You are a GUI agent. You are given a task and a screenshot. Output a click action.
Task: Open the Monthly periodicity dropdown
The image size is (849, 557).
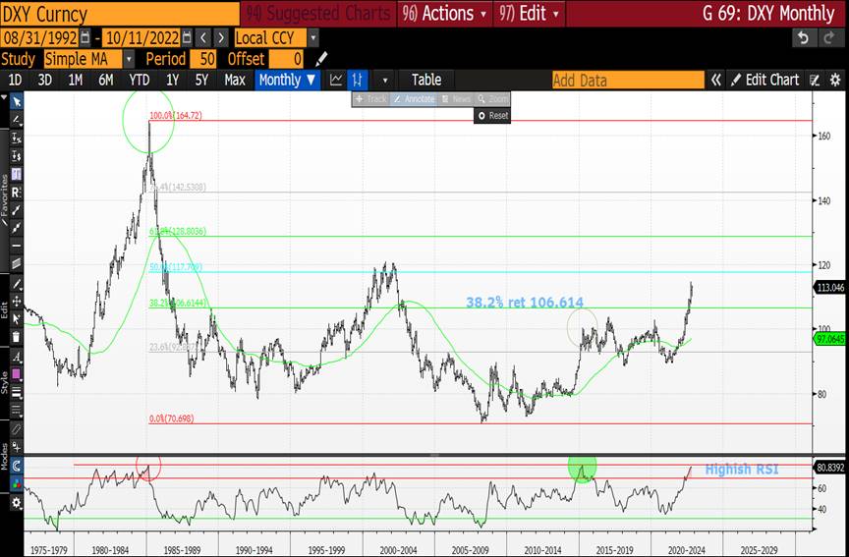(287, 81)
